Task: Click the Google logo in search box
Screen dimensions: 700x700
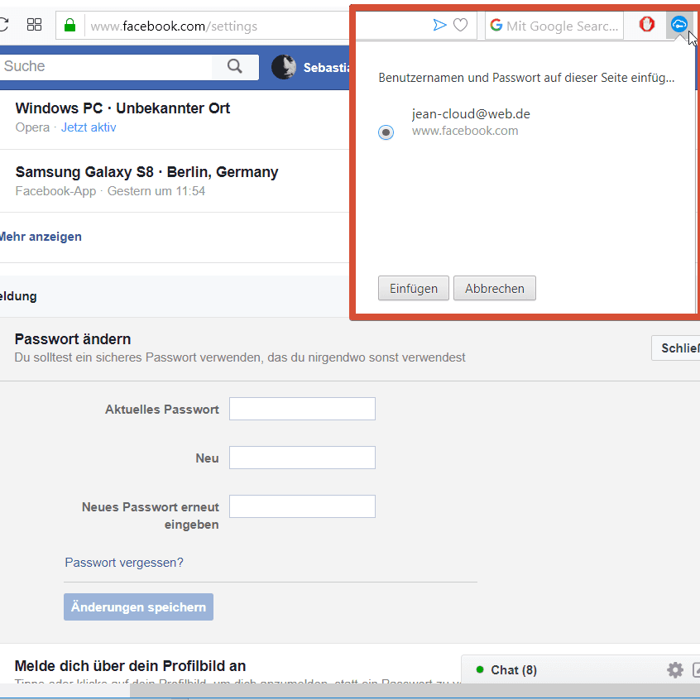Action: 496,25
